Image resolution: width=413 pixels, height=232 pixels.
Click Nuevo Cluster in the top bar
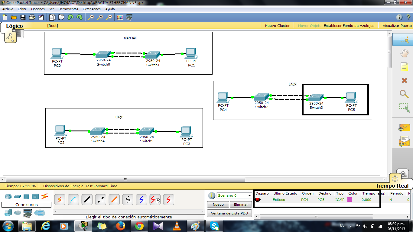pos(277,26)
